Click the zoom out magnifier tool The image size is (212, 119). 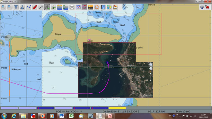coord(10,7)
